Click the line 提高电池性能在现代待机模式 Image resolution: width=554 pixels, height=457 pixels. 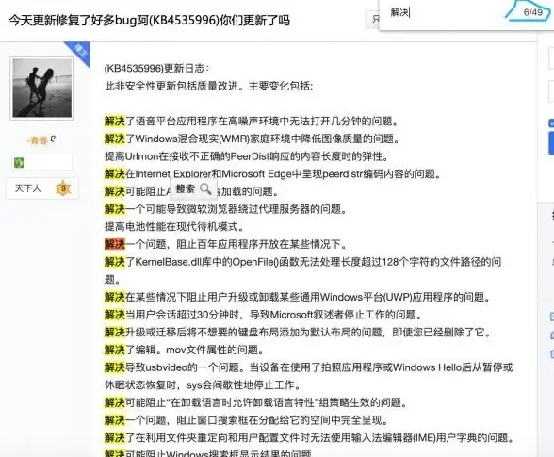[174, 227]
